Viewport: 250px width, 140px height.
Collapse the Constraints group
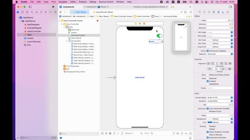[67, 41]
